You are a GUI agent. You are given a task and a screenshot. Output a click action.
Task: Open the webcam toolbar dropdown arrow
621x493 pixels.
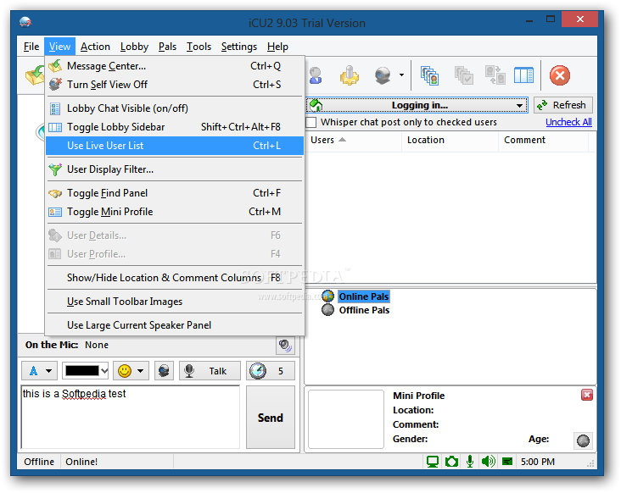(x=401, y=75)
